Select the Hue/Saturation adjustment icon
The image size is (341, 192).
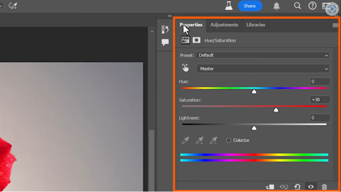pos(185,40)
